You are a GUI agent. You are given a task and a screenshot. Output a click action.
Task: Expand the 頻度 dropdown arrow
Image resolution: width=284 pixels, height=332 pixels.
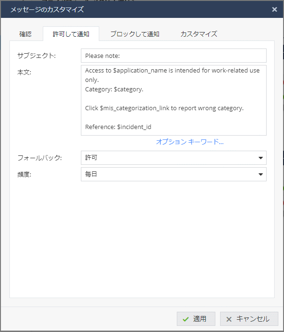pos(261,174)
